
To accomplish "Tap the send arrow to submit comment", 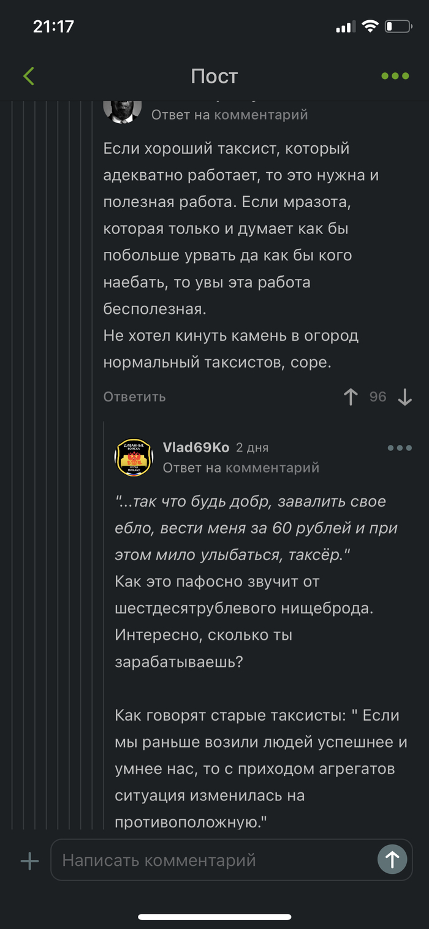I will click(392, 860).
